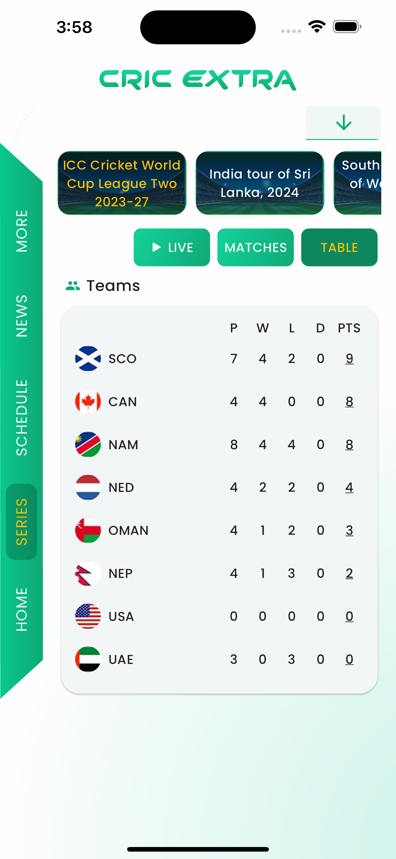The height and width of the screenshot is (859, 396).
Task: Tap the Oman flag icon
Action: click(x=88, y=530)
